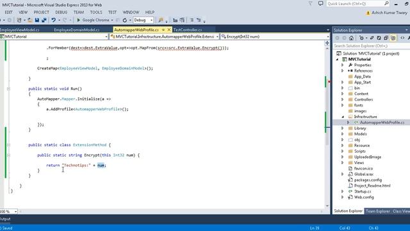The width and height of the screenshot is (410, 231).
Task: Select Project_Readme.html file
Action: click(x=372, y=185)
